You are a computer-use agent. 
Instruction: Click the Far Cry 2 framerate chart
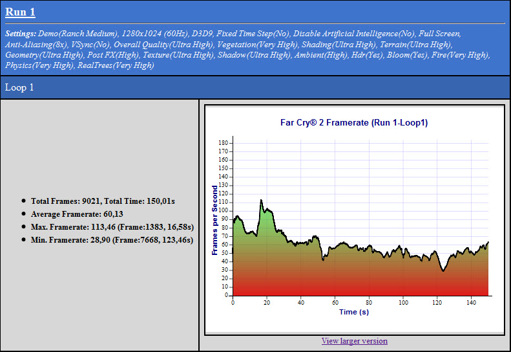click(354, 220)
